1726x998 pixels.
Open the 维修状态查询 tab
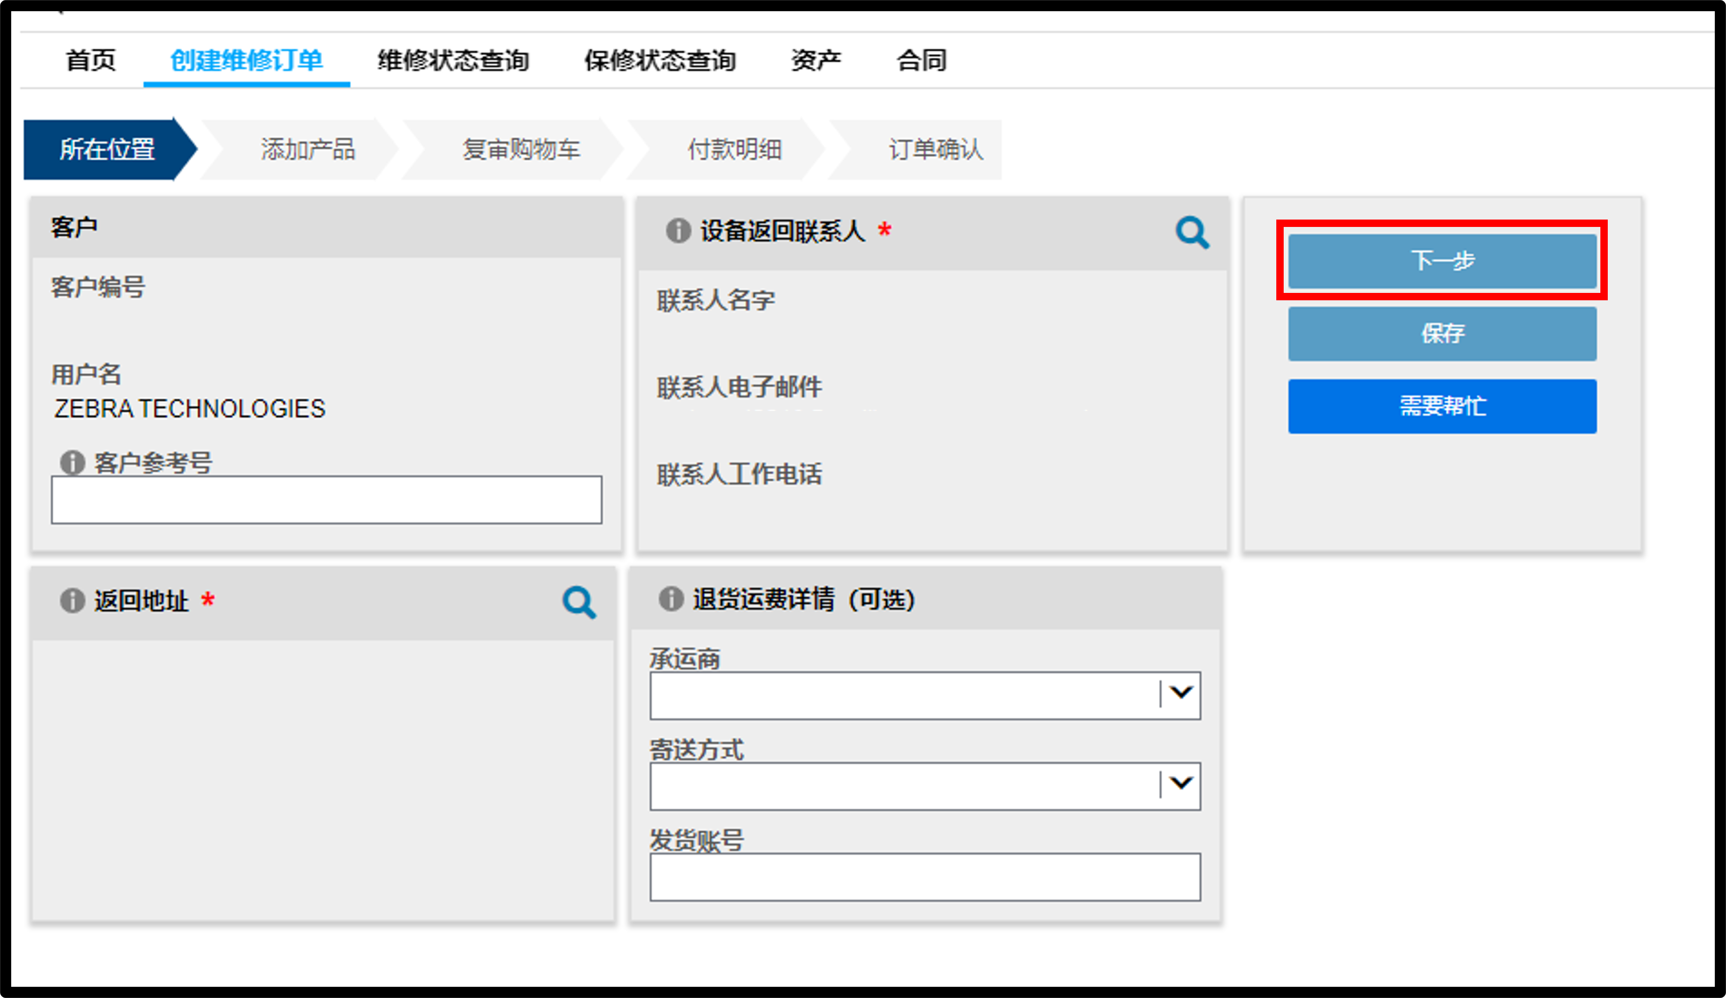[x=453, y=60]
